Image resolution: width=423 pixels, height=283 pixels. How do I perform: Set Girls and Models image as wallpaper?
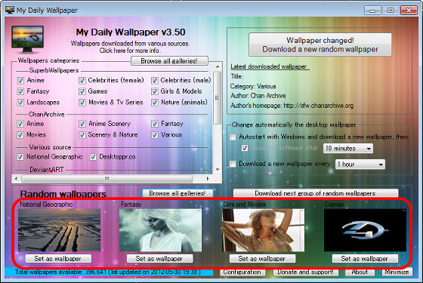[x=262, y=258]
